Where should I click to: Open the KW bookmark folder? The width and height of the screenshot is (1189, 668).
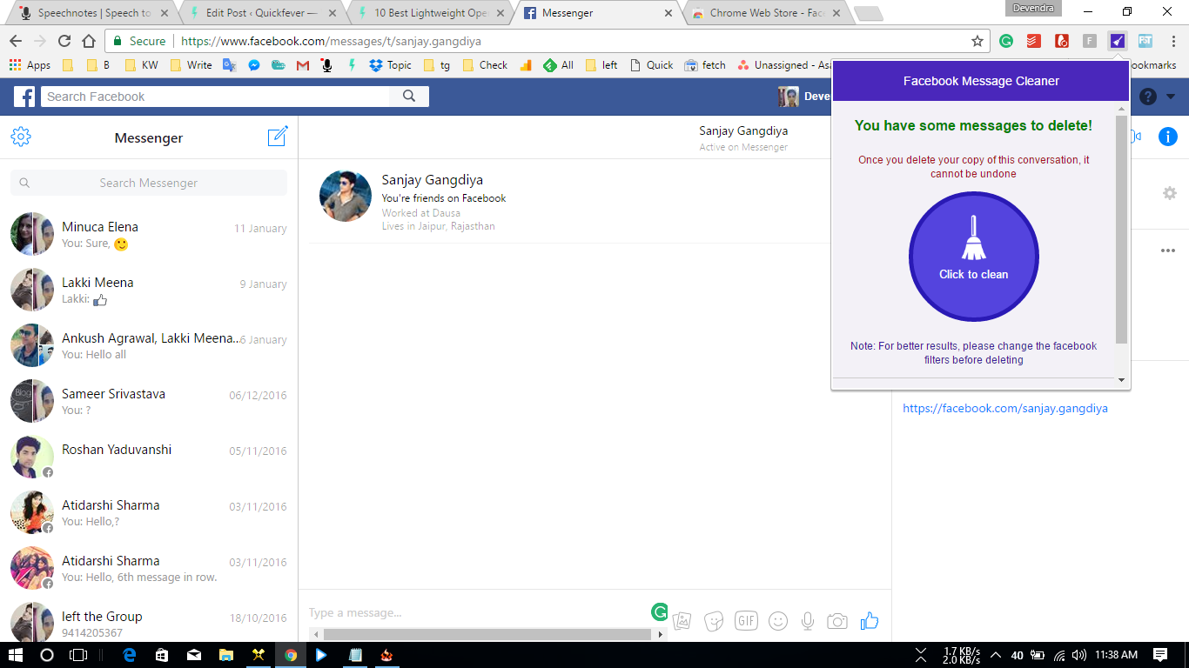[142, 65]
